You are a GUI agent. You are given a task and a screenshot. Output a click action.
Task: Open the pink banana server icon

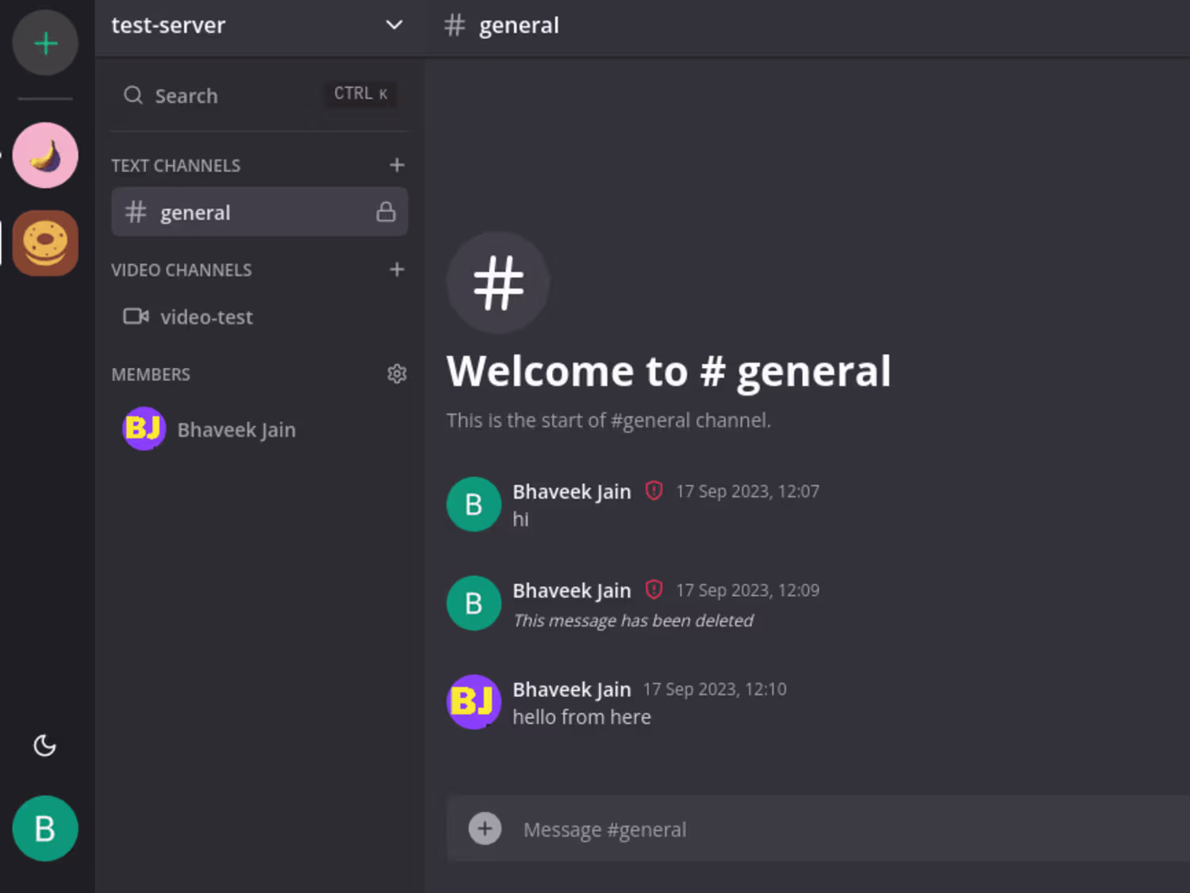tap(45, 155)
